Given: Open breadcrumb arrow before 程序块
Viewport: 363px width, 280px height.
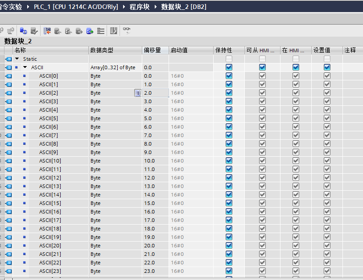Looking at the screenshot, I should 124,7.
